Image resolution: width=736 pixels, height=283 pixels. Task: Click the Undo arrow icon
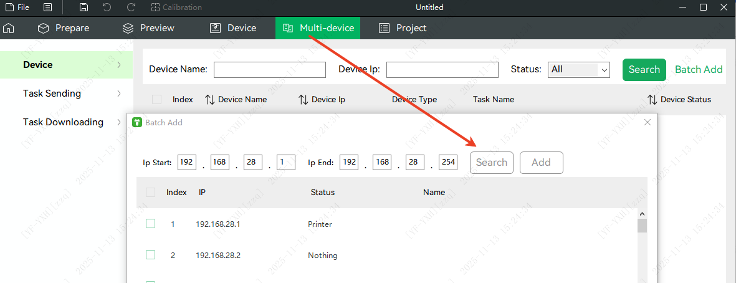[107, 7]
